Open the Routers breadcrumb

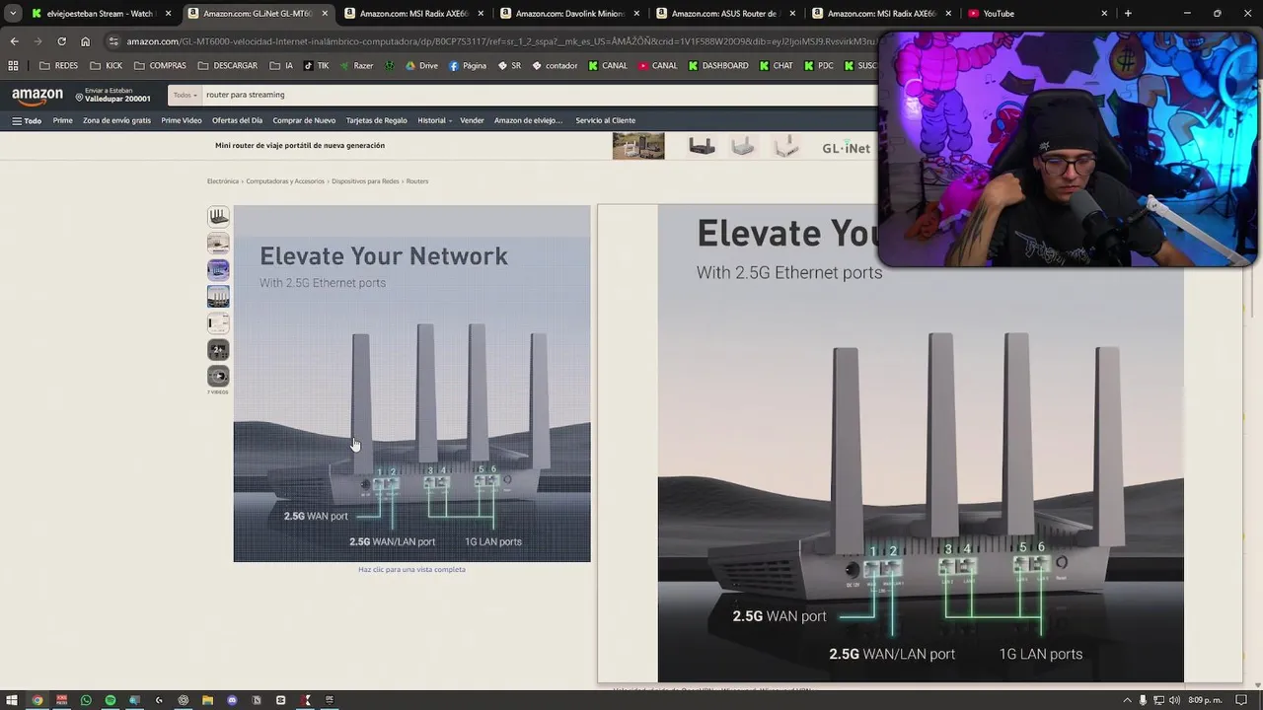[x=417, y=181]
